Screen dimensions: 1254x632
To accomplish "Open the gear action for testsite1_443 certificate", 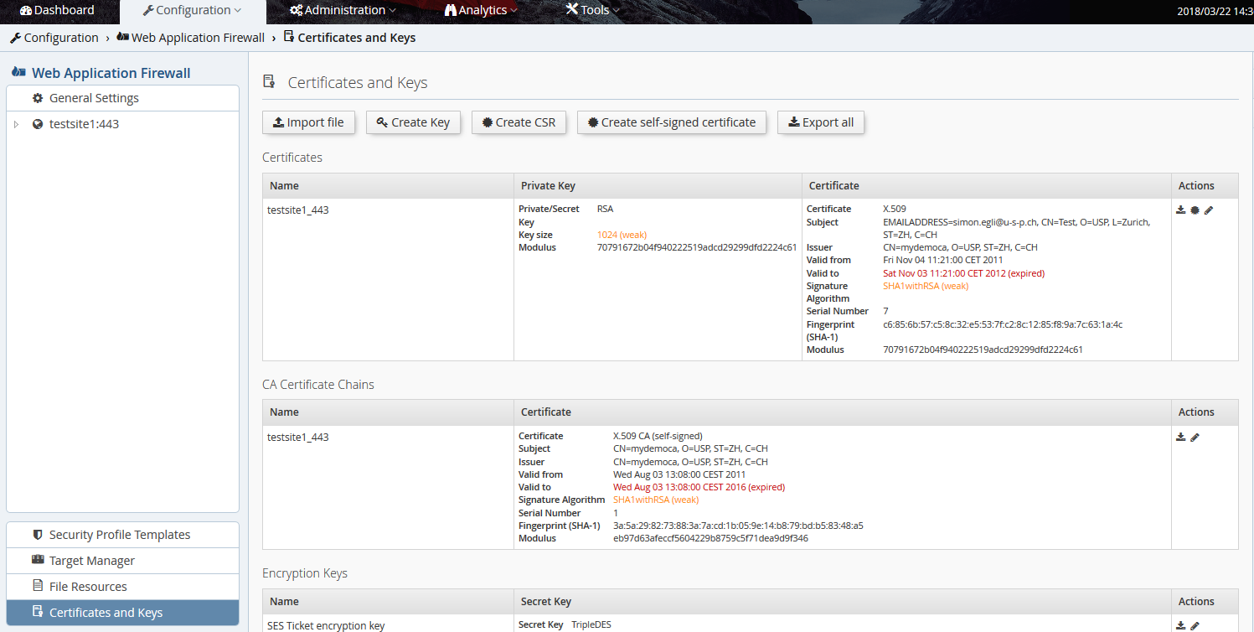I will tap(1195, 210).
